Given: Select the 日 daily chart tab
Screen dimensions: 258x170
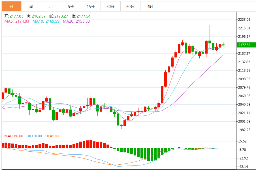Looking at the screenshot, I should click(x=12, y=7).
